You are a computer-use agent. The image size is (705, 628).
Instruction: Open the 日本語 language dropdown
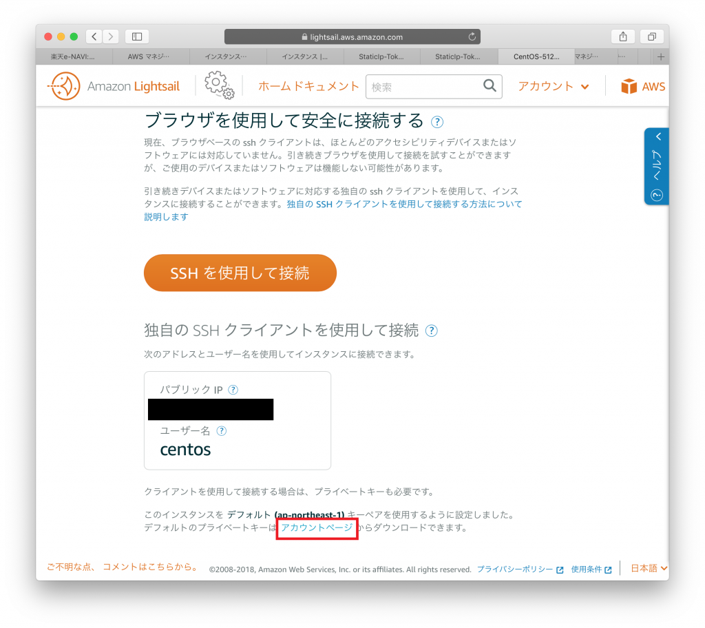[x=649, y=569]
